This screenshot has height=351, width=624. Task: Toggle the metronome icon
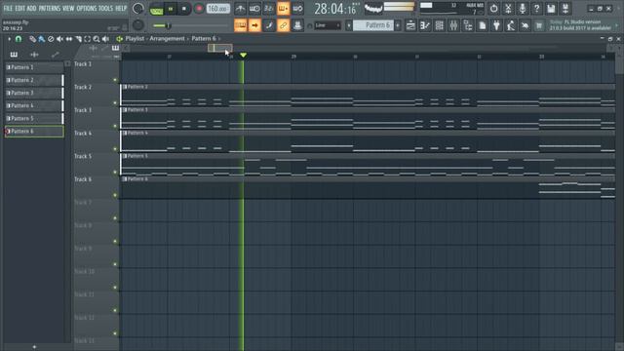[x=240, y=9]
